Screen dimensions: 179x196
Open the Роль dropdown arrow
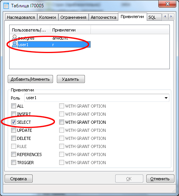[x=166, y=98]
